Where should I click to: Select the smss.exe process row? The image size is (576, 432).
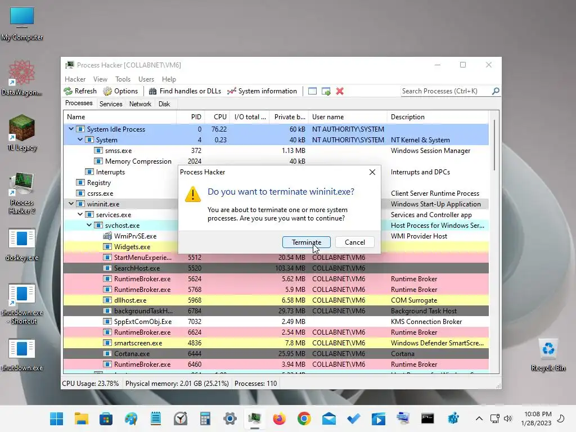point(276,150)
